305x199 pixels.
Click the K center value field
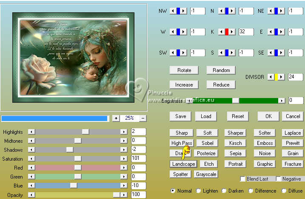[246, 32]
